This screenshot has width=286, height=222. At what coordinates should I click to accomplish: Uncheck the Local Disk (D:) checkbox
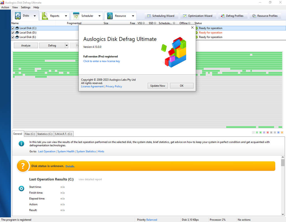coord(13,33)
